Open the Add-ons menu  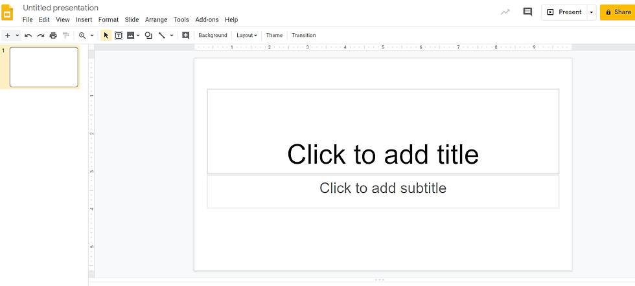point(207,19)
